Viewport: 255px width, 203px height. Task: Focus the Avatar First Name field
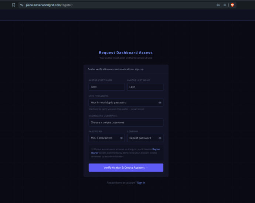(106, 87)
